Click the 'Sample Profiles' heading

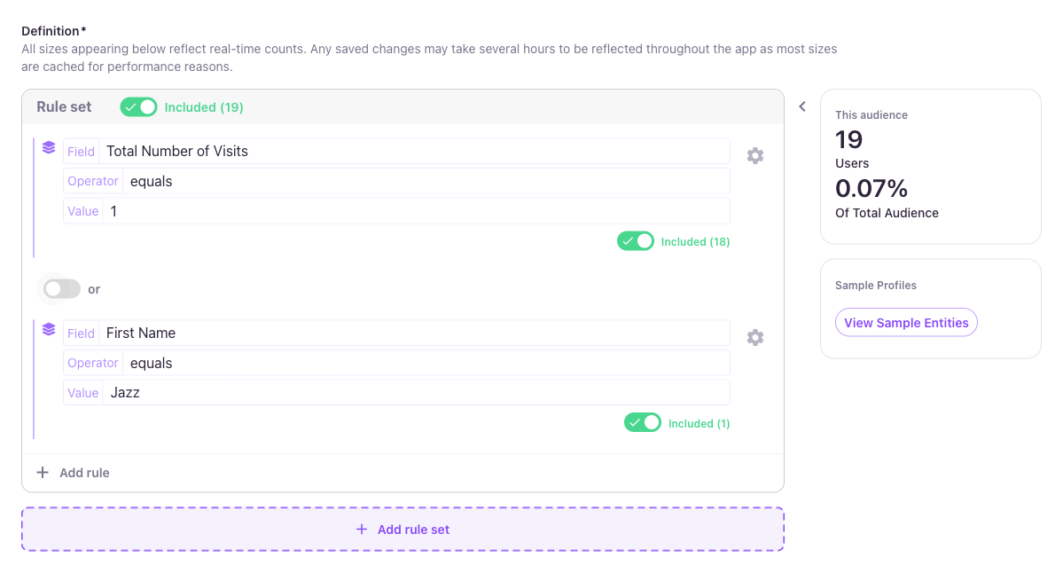point(876,286)
